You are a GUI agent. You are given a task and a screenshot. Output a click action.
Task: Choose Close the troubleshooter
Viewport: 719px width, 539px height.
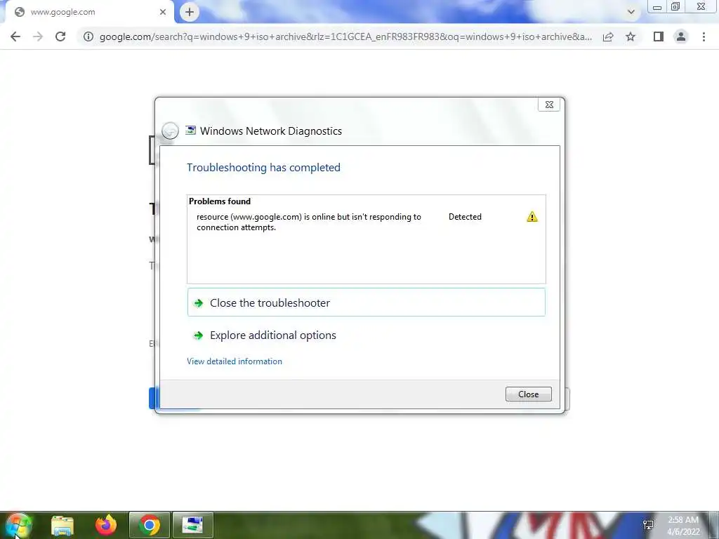(x=366, y=302)
